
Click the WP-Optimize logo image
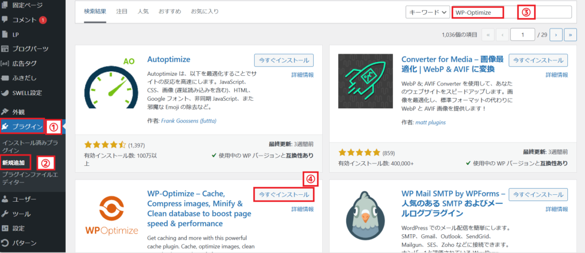pos(111,217)
